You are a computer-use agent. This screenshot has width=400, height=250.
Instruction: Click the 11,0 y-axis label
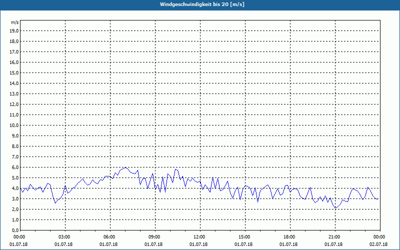point(14,115)
